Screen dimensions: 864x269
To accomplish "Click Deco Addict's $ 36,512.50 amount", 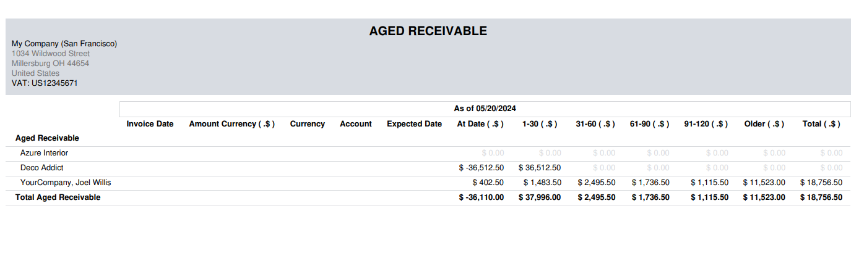I will pos(539,168).
